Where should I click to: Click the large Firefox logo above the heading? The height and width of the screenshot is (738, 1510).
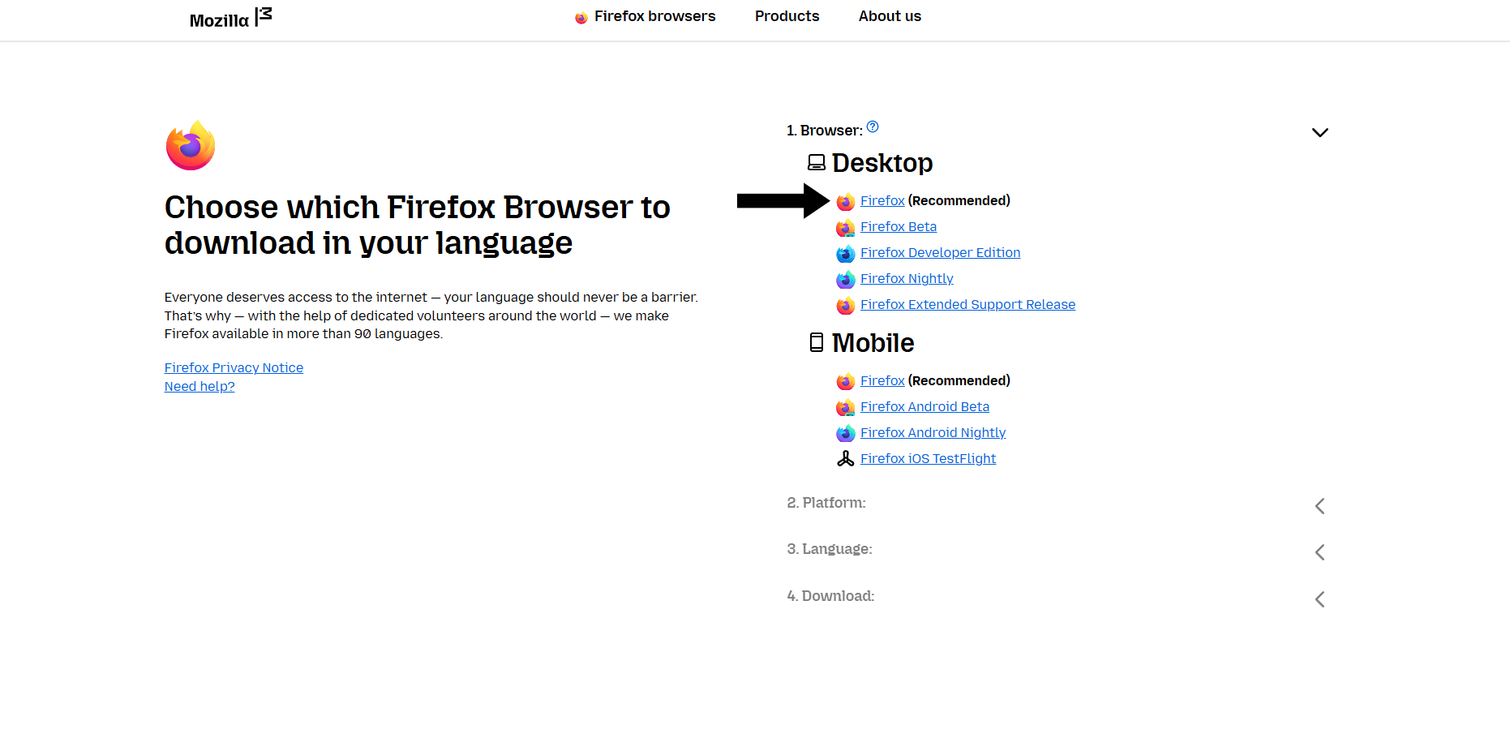coord(191,145)
